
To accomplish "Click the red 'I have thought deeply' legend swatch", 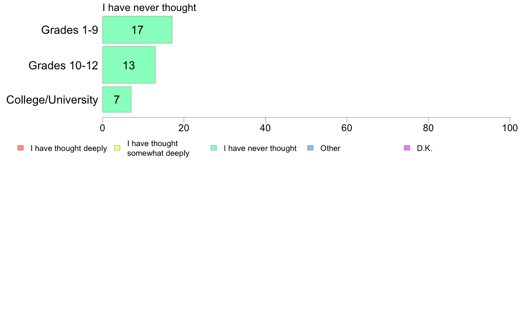I will click(x=21, y=148).
